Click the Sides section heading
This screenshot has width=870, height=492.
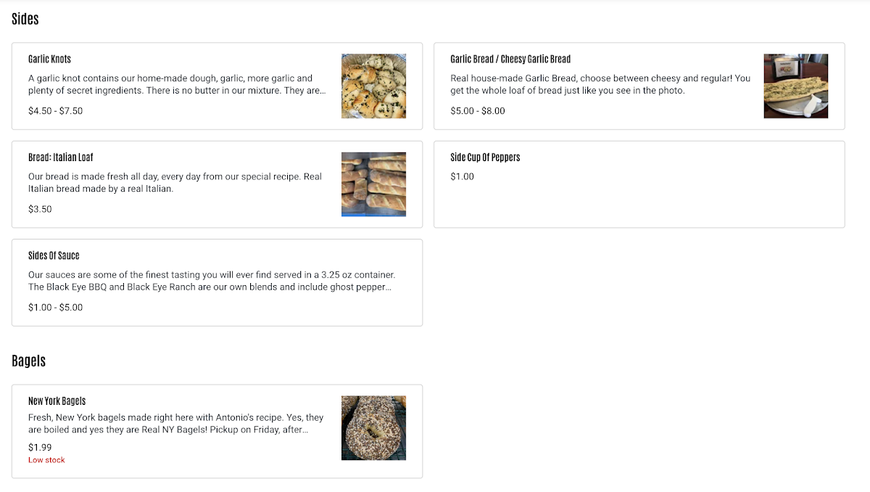click(25, 20)
